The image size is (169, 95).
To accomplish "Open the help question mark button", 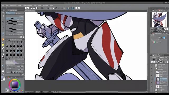I will [x=77, y=8].
